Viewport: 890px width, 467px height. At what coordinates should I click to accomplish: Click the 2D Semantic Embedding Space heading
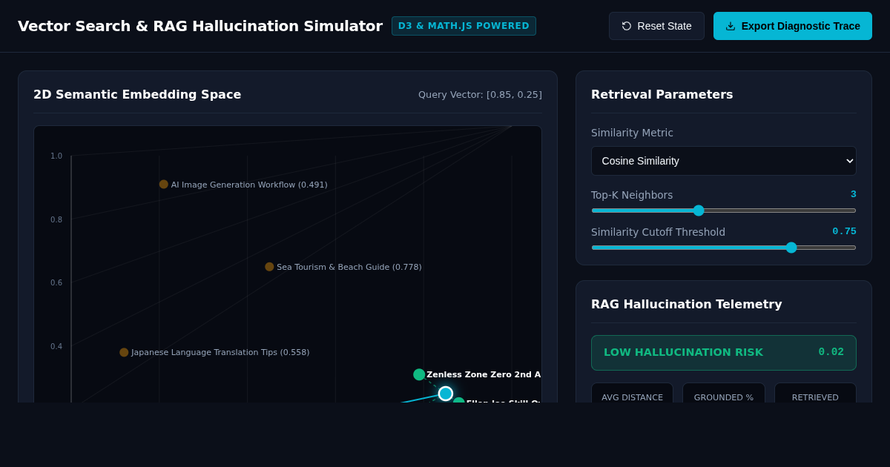point(137,94)
